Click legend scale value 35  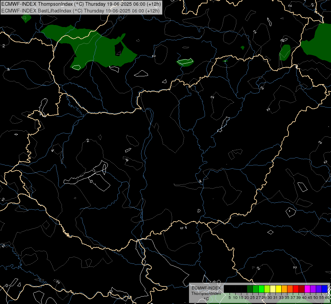pyautogui.click(x=287, y=298)
